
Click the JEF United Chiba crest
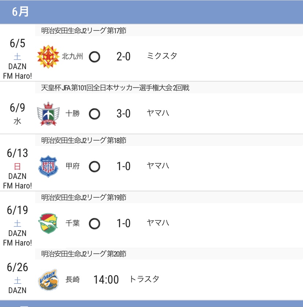(x=48, y=223)
